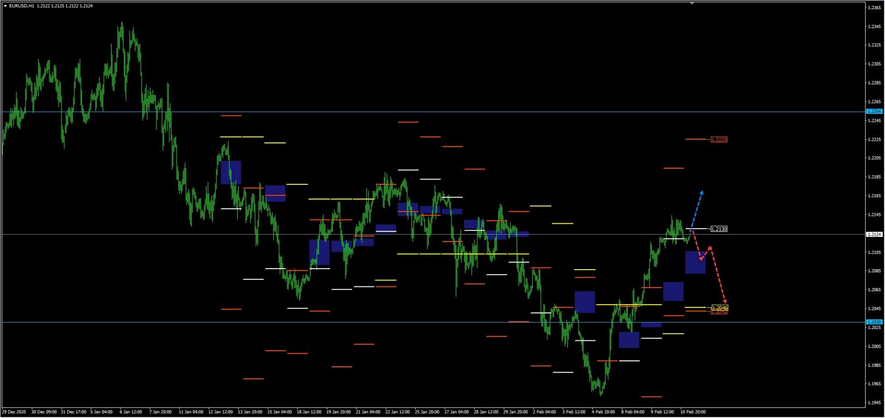Click 1.2325 on the price scale

874,45
